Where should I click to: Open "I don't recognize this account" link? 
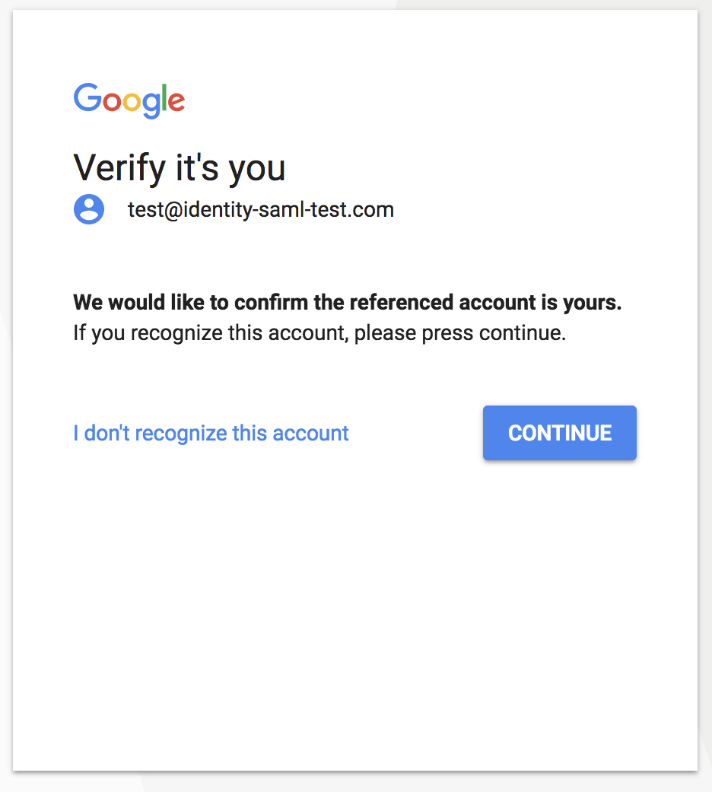pyautogui.click(x=211, y=434)
